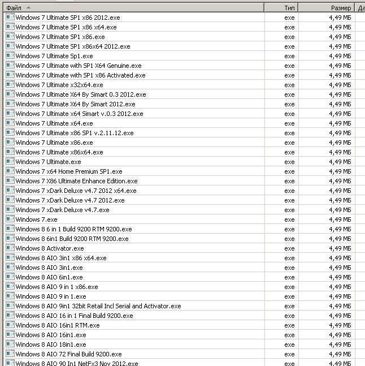365x366 pixels.
Task: Click icon of Windows 7 X86 Ultimate Enhance Edition.exe
Action: 10,180
